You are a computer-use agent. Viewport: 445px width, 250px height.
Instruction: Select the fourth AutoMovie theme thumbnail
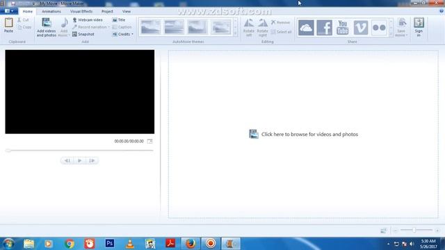(221, 27)
